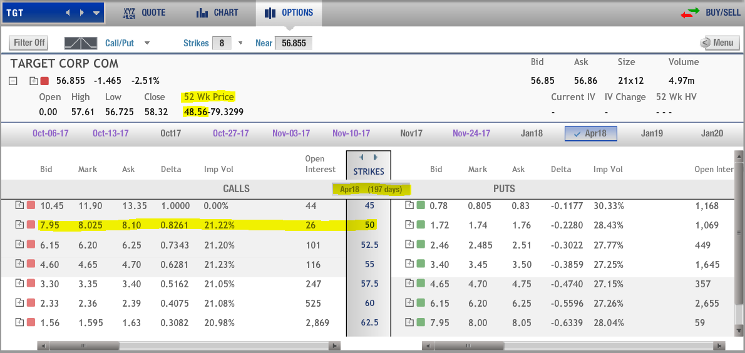Screen dimensions: 745x353
Task: Select the Oct-13-17 expiration
Action: click(x=111, y=133)
